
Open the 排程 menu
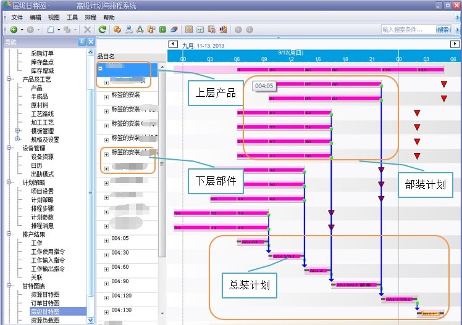click(90, 18)
